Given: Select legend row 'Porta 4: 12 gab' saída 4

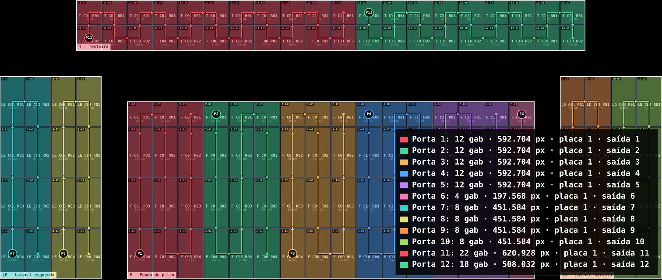Looking at the screenshot, I should (520, 173).
